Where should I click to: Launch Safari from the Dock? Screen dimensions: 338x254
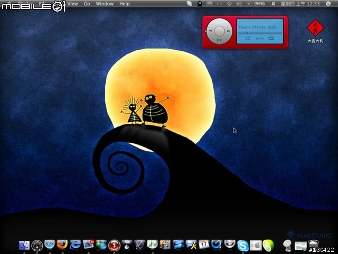click(50, 245)
